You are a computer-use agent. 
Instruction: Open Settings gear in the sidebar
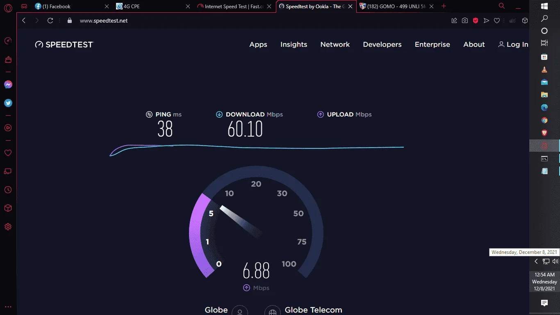click(8, 227)
